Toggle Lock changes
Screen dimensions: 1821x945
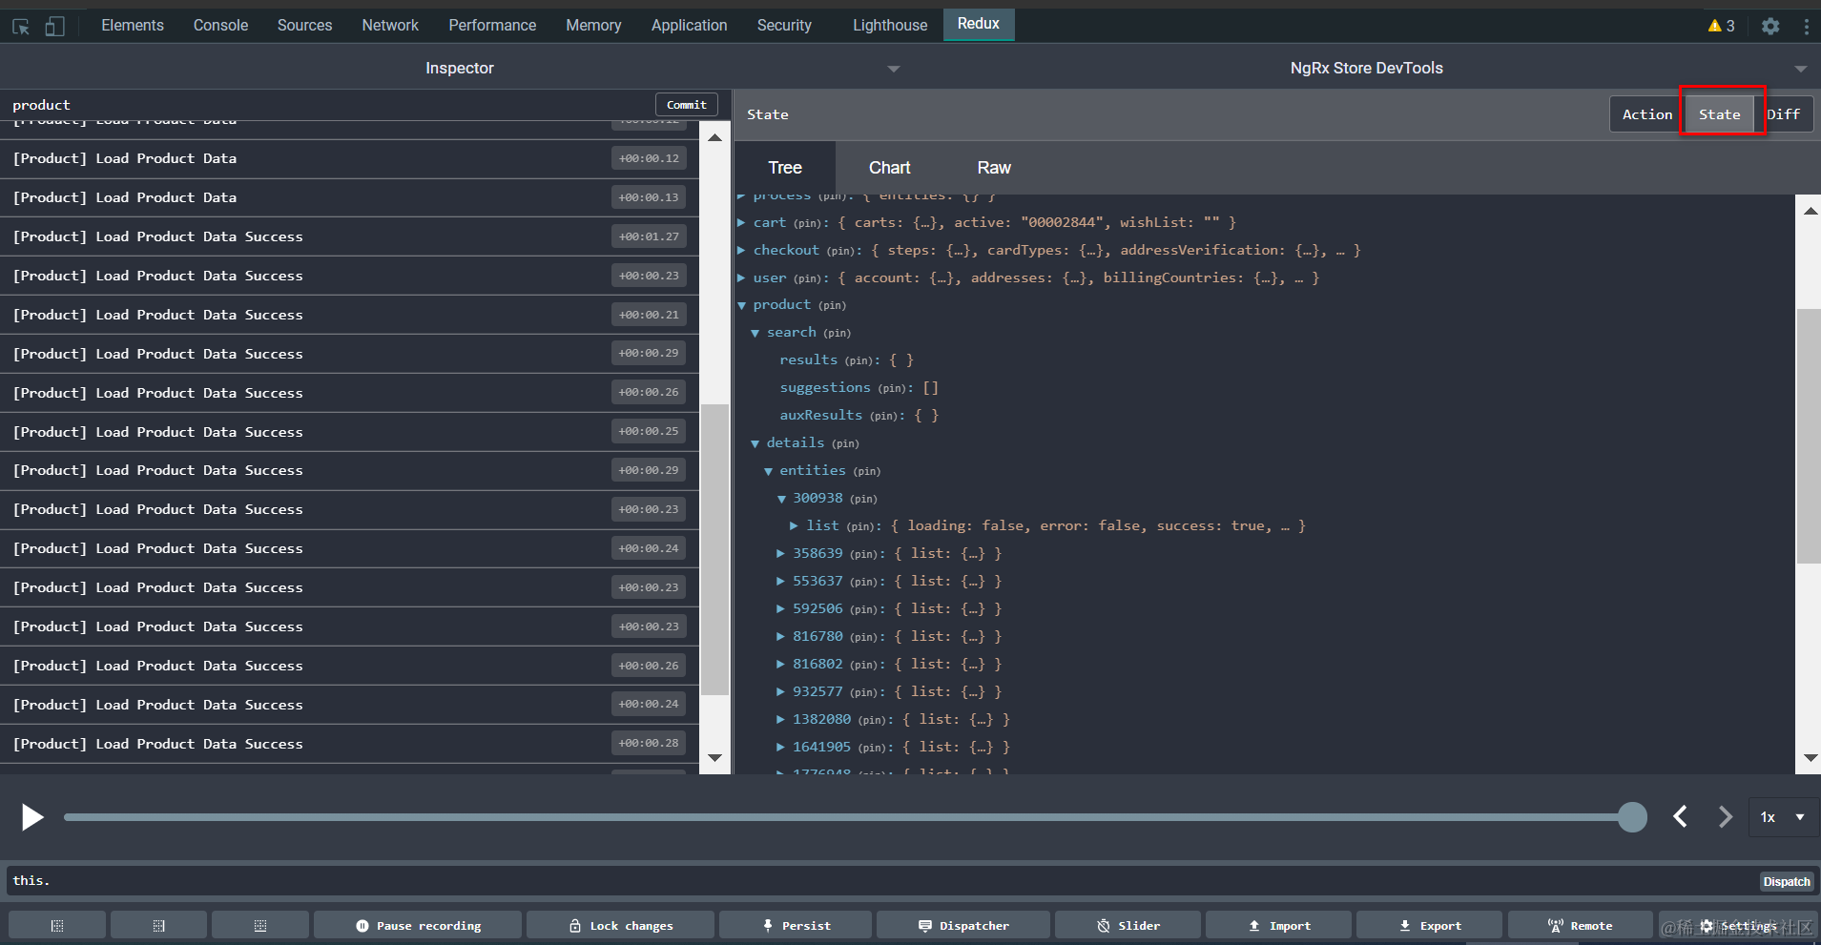620,925
